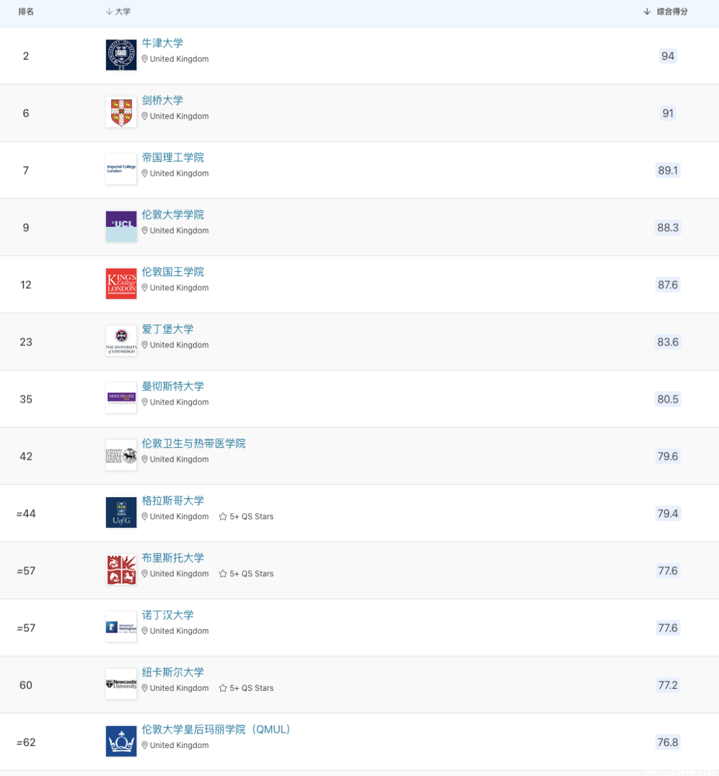The width and height of the screenshot is (719, 776).
Task: Open the 诺丁汉大学 link
Action: pyautogui.click(x=168, y=616)
